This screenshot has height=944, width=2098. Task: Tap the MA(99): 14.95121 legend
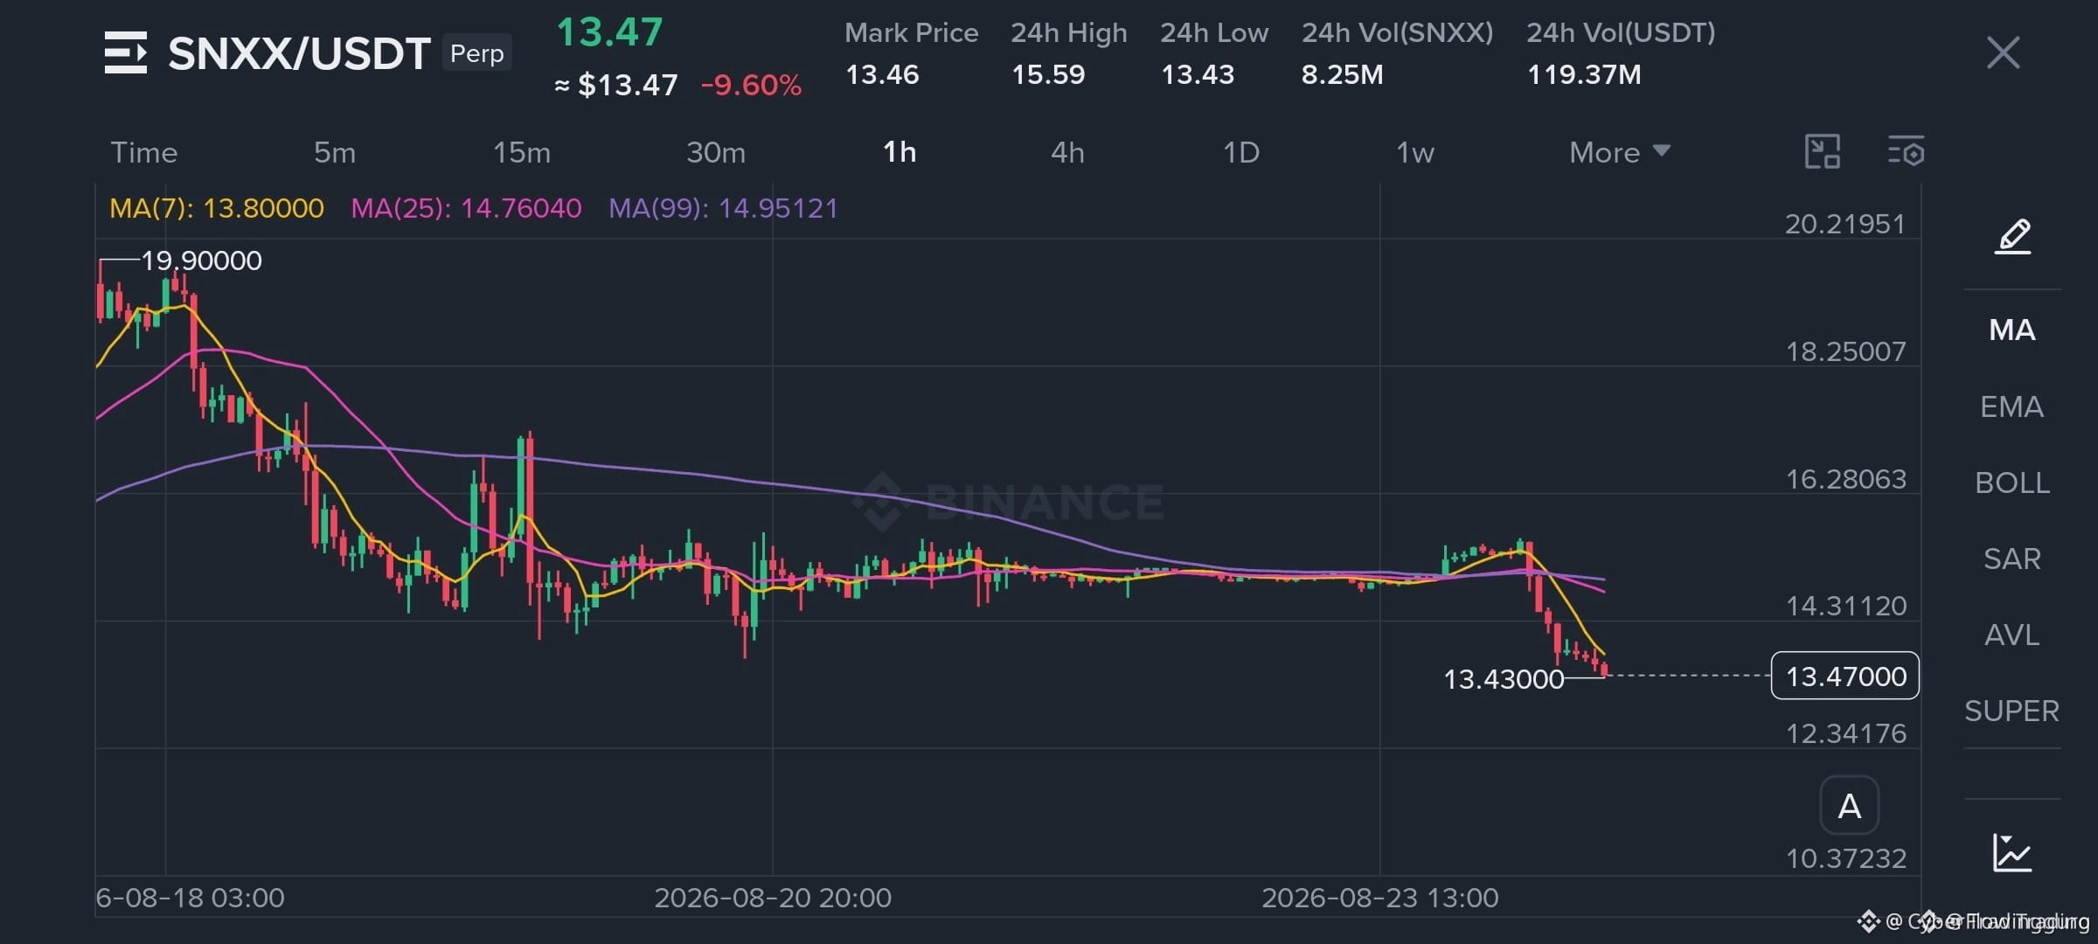pyautogui.click(x=723, y=208)
